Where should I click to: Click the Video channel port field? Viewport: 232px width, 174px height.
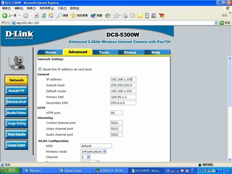[x=116, y=129]
